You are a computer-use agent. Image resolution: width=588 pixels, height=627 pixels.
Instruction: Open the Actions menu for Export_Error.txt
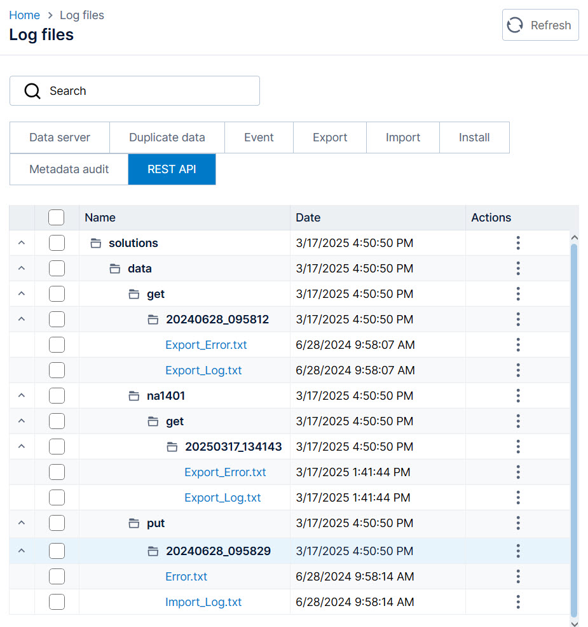518,344
